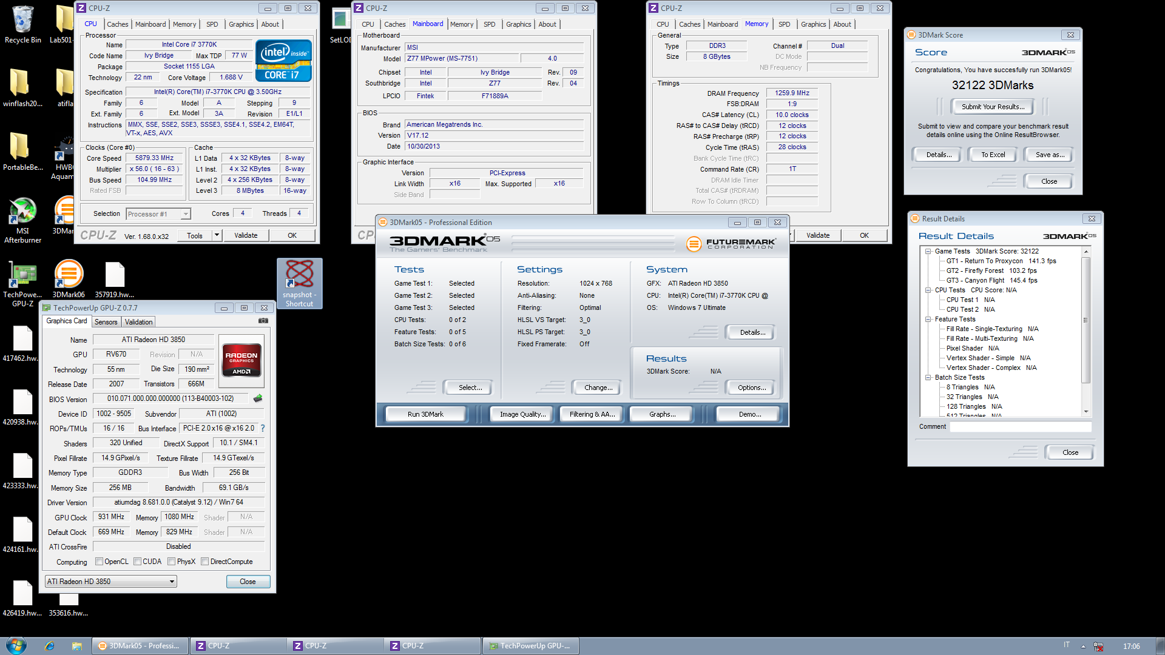1165x655 pixels.
Task: Switch to Sensors tab in GPU-Z
Action: tap(106, 322)
